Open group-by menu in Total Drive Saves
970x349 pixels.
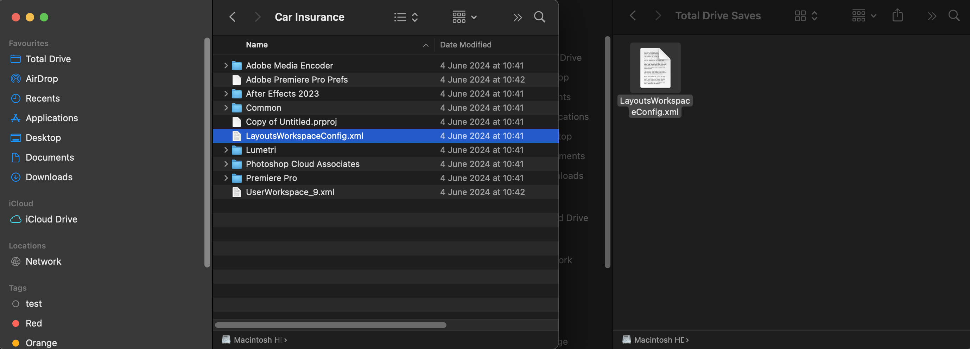864,16
